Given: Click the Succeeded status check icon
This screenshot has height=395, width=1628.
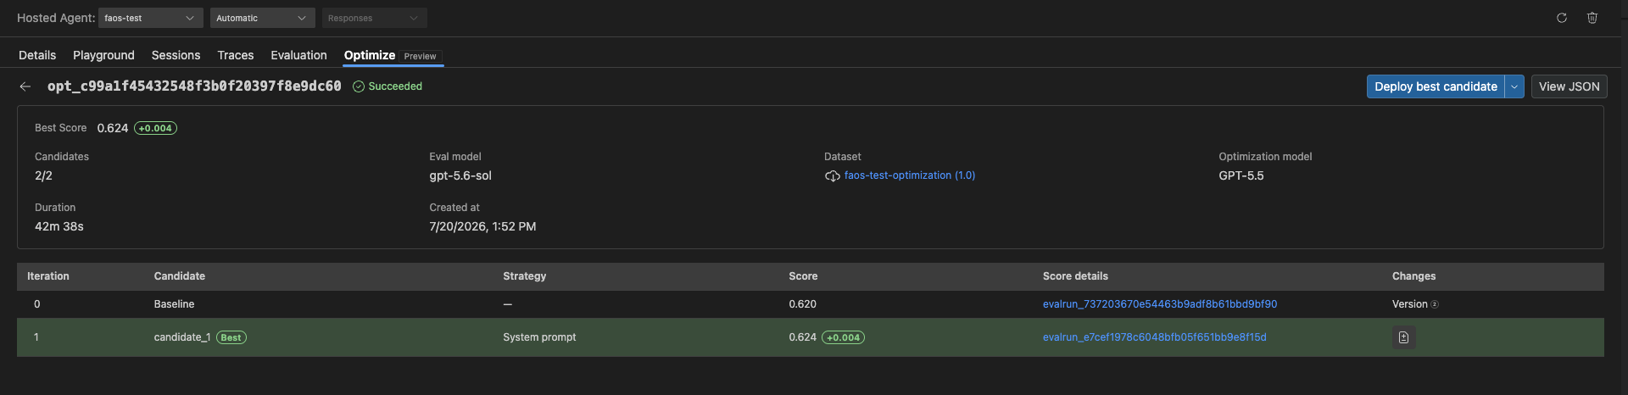Looking at the screenshot, I should tap(359, 86).
